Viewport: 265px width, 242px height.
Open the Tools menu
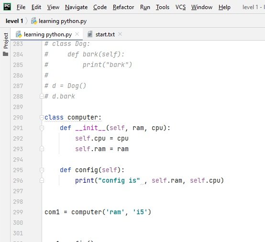[163, 7]
